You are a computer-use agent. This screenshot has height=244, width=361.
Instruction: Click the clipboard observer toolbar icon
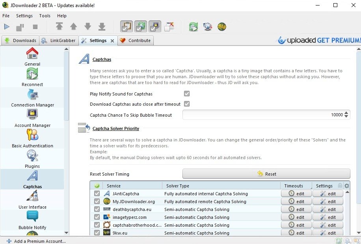(127, 26)
